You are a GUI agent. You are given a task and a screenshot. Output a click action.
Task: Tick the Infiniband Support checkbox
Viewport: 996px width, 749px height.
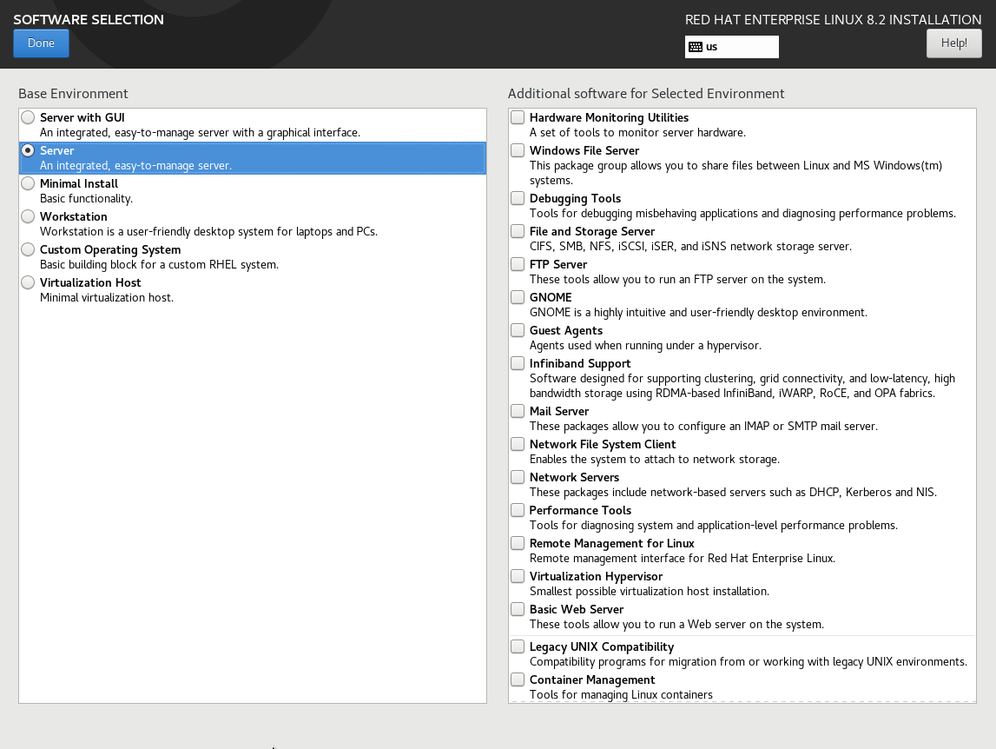point(518,364)
